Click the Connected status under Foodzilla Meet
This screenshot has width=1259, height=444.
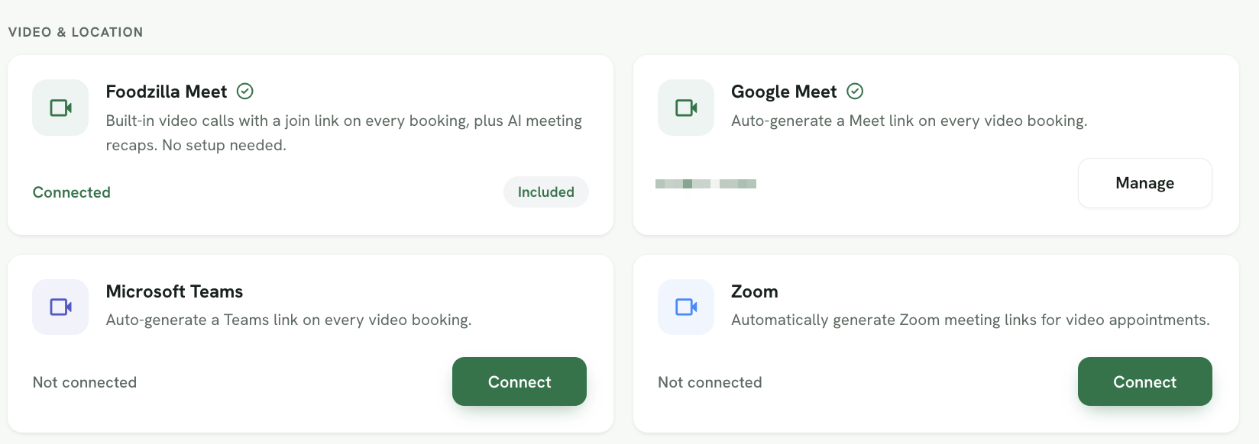click(72, 192)
